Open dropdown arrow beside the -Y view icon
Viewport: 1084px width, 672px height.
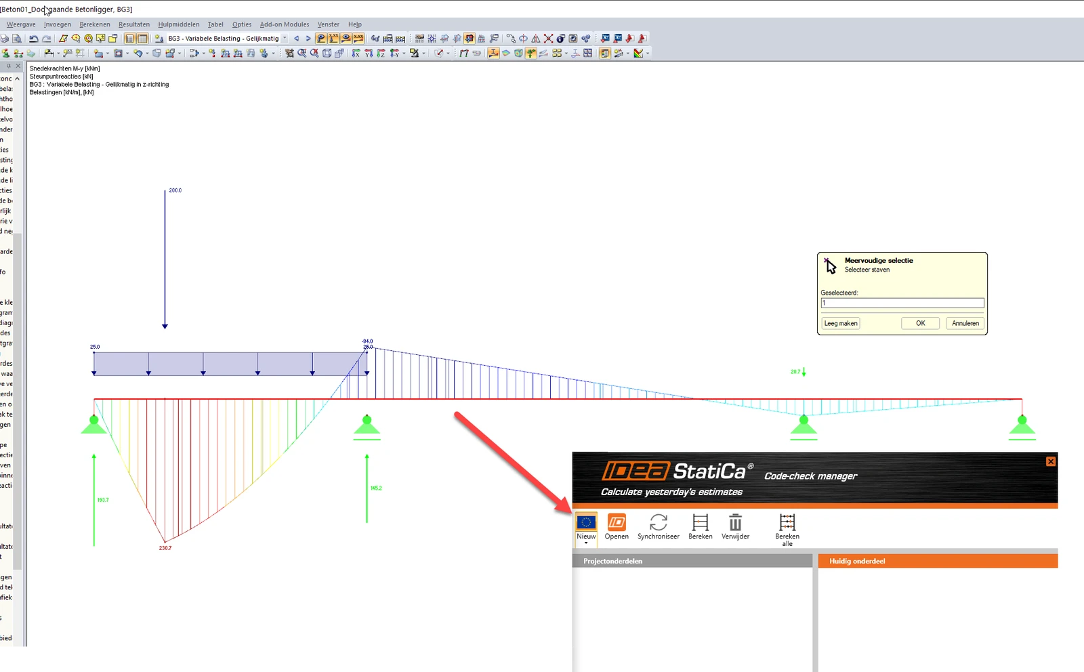(404, 53)
